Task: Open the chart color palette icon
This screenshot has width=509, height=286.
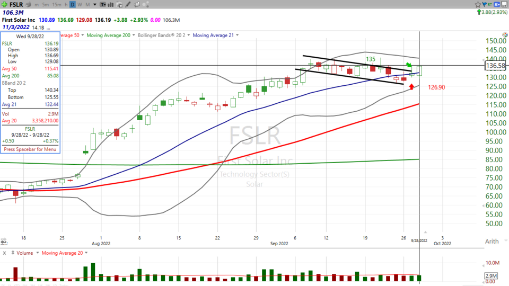Action: (505, 35)
